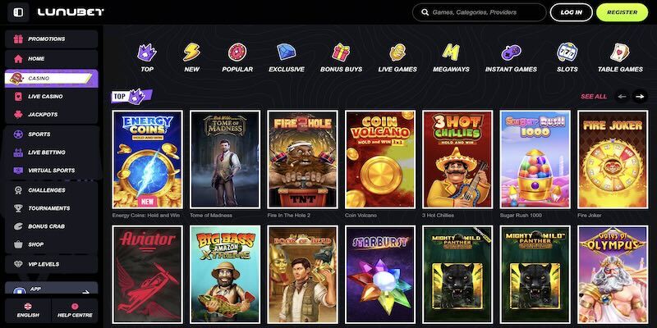Go to previous Top games arrow

623,96
